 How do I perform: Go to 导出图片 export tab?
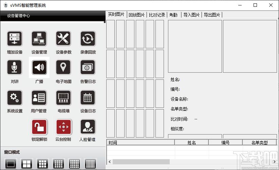click(x=212, y=15)
